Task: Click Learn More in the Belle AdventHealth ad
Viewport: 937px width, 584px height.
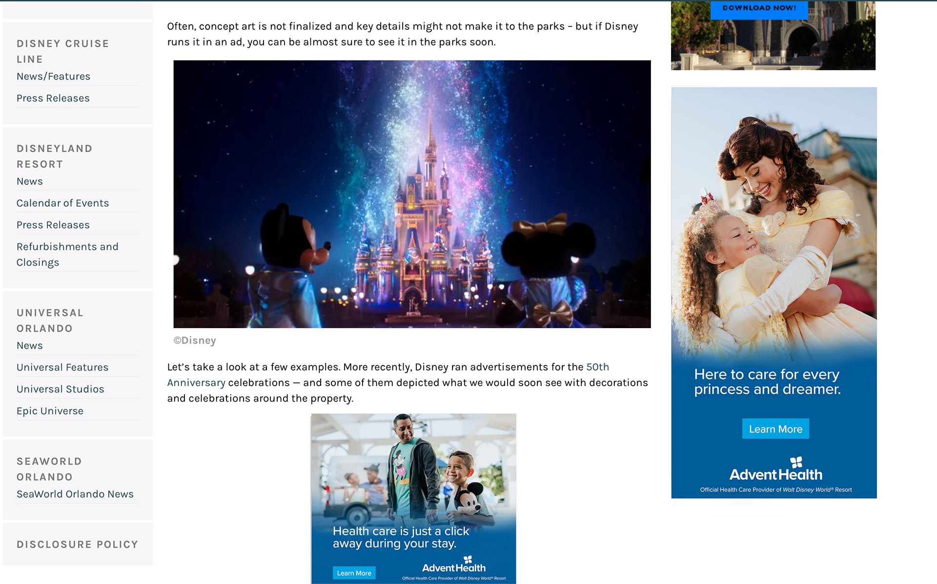Action: (x=775, y=429)
